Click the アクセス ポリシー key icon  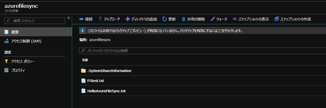tap(7, 61)
